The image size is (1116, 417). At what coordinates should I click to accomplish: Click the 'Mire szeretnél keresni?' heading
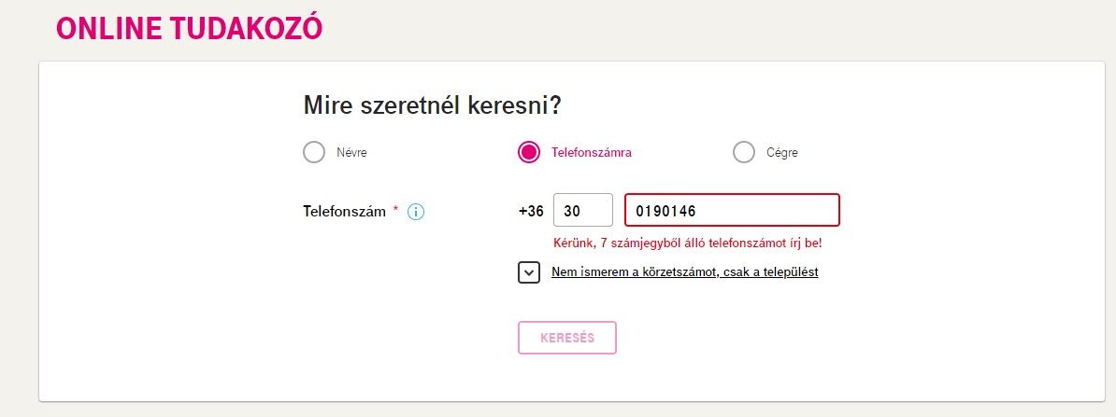click(x=433, y=105)
